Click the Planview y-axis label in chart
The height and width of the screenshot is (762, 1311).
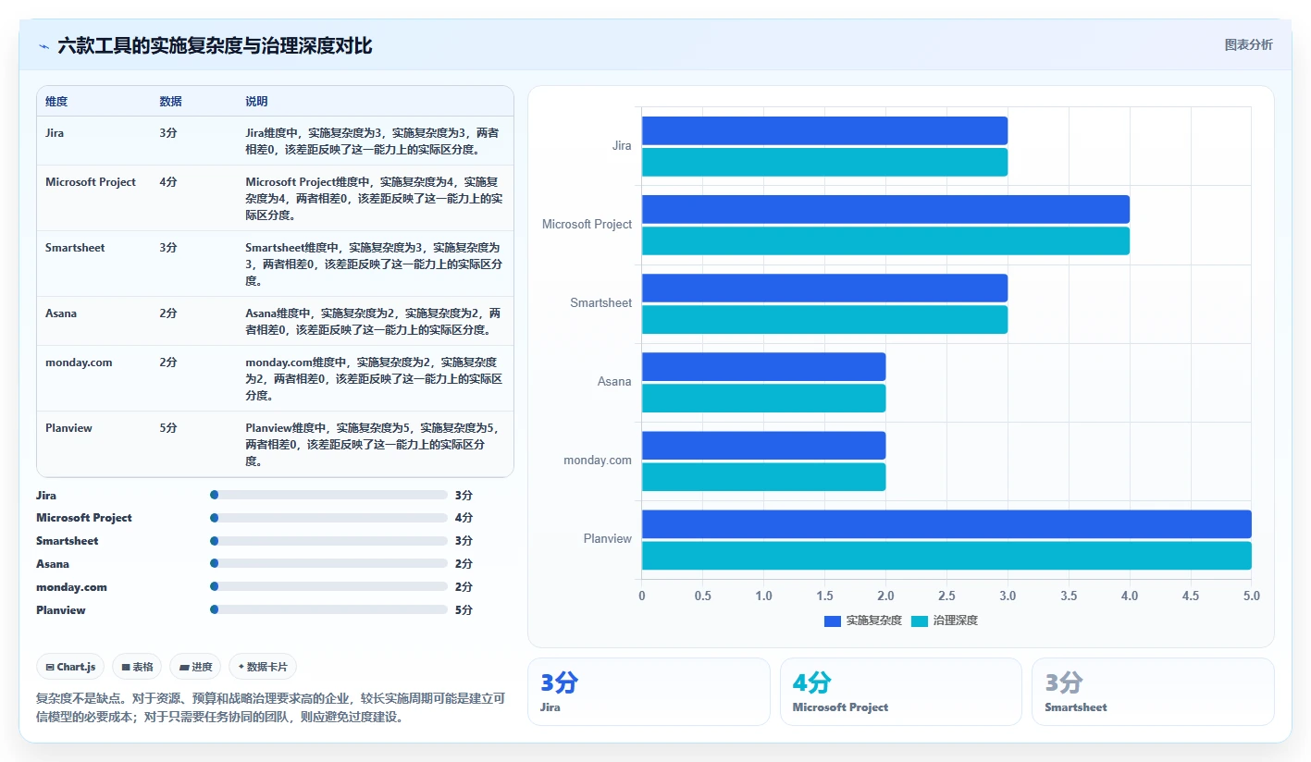tap(608, 539)
